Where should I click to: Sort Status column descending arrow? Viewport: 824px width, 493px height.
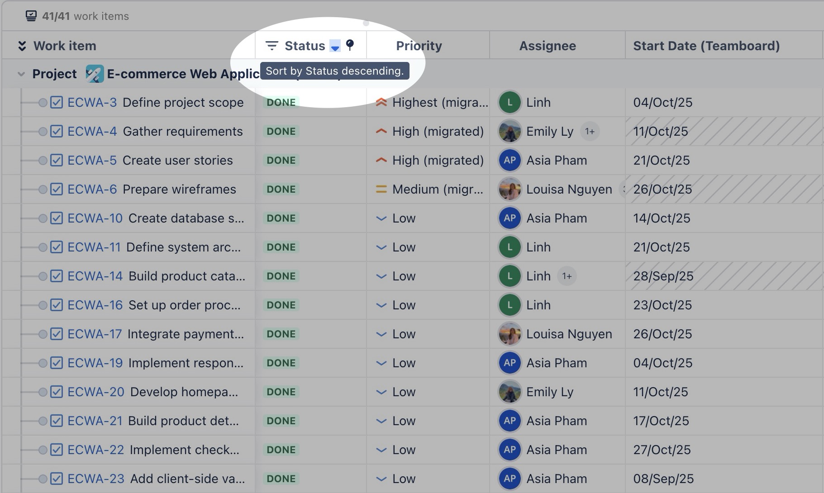(x=335, y=46)
